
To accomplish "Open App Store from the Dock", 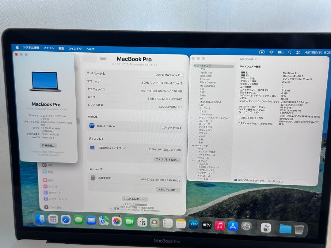I will (233, 226).
